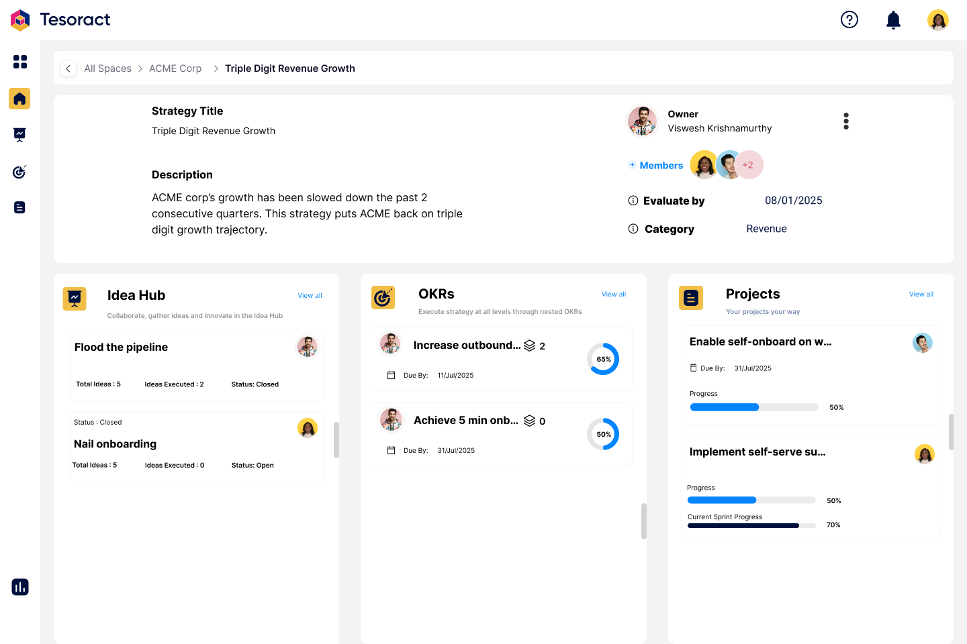This screenshot has height=644, width=967.
Task: Navigate to All Spaces breadcrumb
Action: pyautogui.click(x=107, y=68)
